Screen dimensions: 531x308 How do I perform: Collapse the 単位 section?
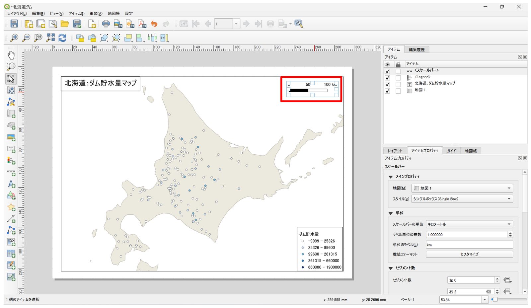pos(391,213)
